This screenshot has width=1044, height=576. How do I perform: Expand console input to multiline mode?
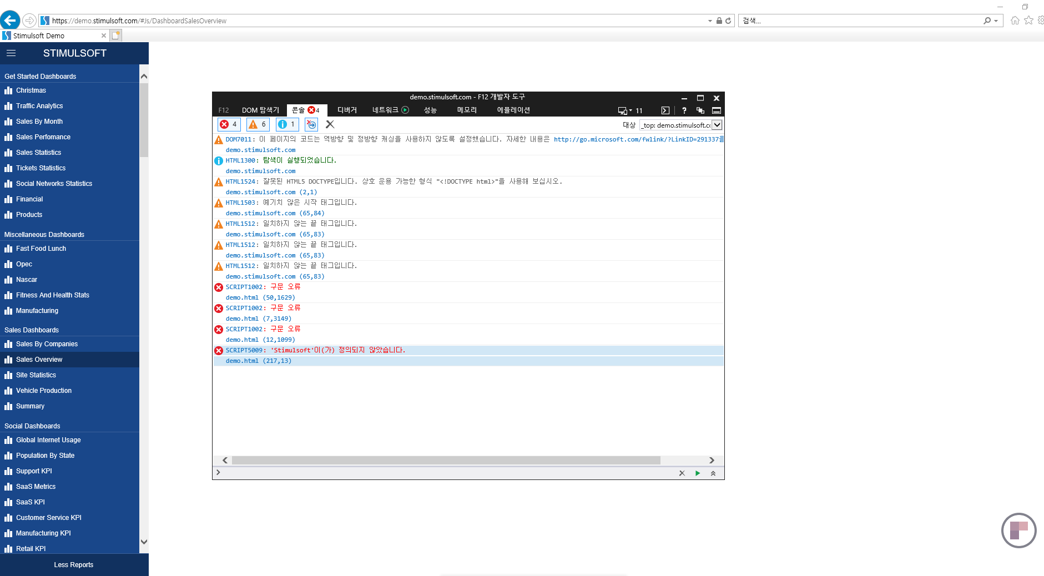pyautogui.click(x=713, y=473)
